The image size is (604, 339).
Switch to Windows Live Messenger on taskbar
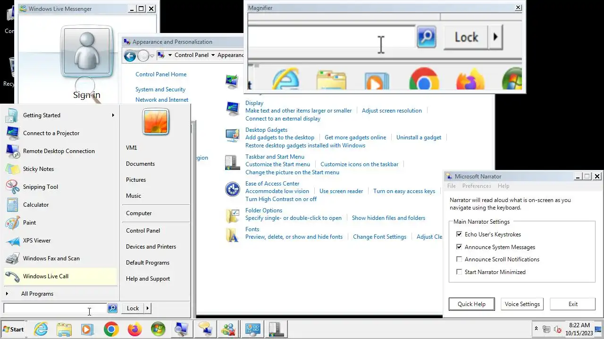tap(229, 329)
